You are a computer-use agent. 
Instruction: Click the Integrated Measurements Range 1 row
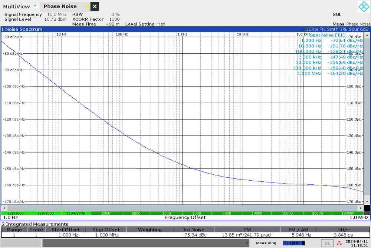[x=185, y=235]
